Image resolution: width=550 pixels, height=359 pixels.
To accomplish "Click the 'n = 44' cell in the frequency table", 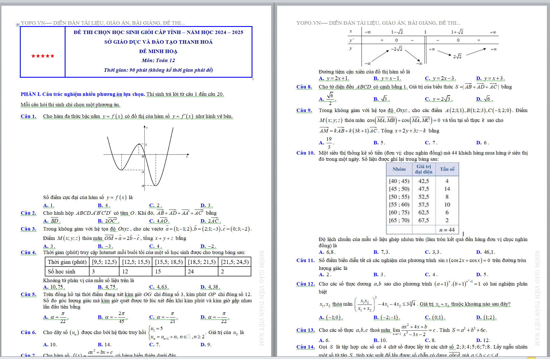I will coord(447,230).
